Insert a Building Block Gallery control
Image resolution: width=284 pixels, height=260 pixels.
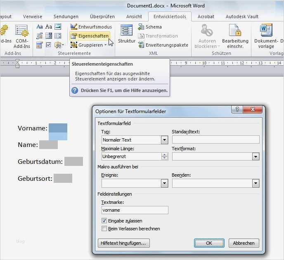pyautogui.click(x=40, y=36)
